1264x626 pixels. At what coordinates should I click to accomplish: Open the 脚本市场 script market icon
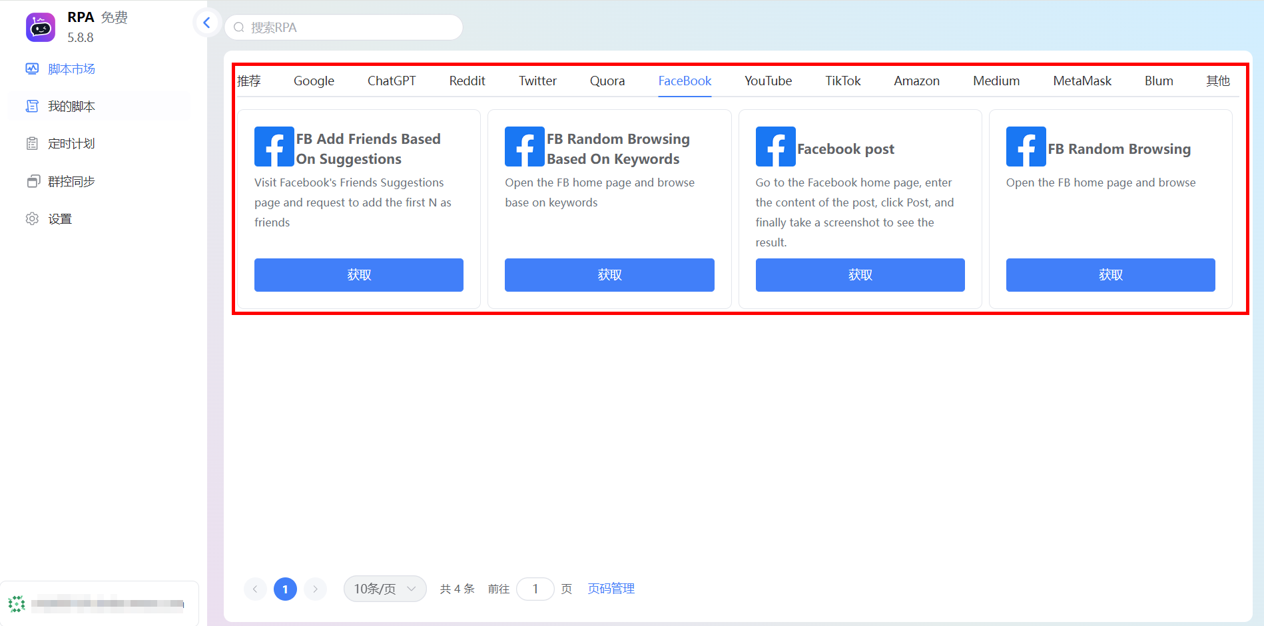[x=32, y=69]
